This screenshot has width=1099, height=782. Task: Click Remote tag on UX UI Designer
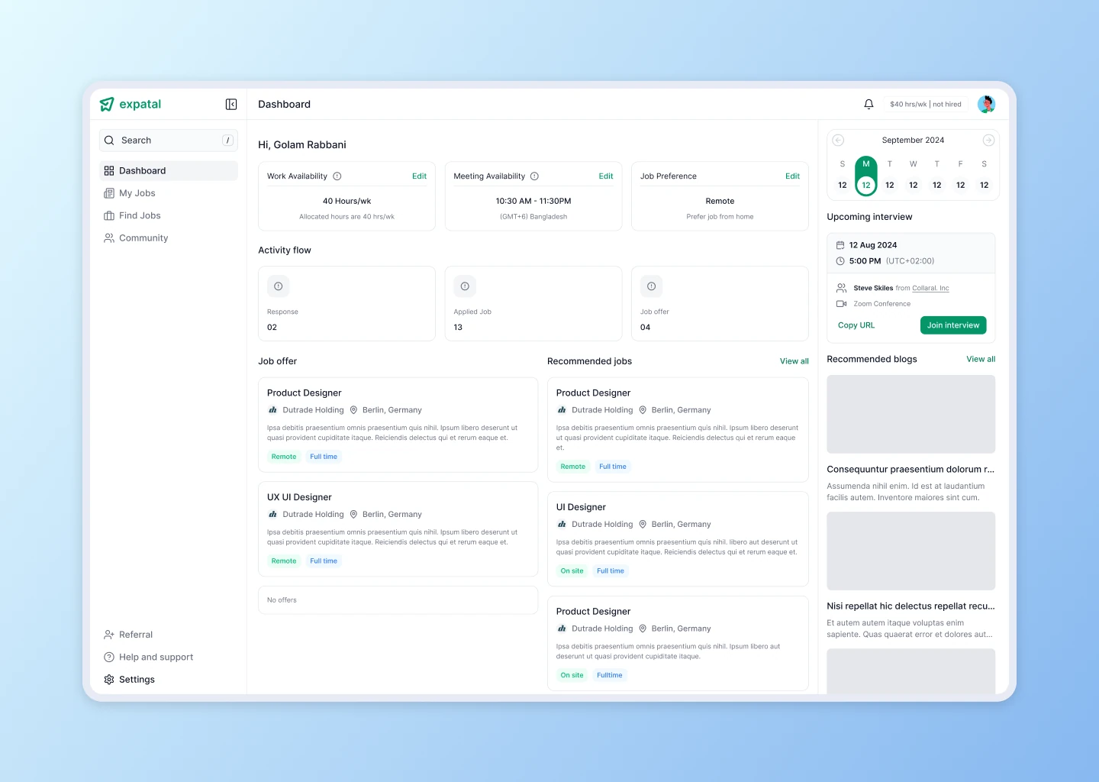(284, 561)
